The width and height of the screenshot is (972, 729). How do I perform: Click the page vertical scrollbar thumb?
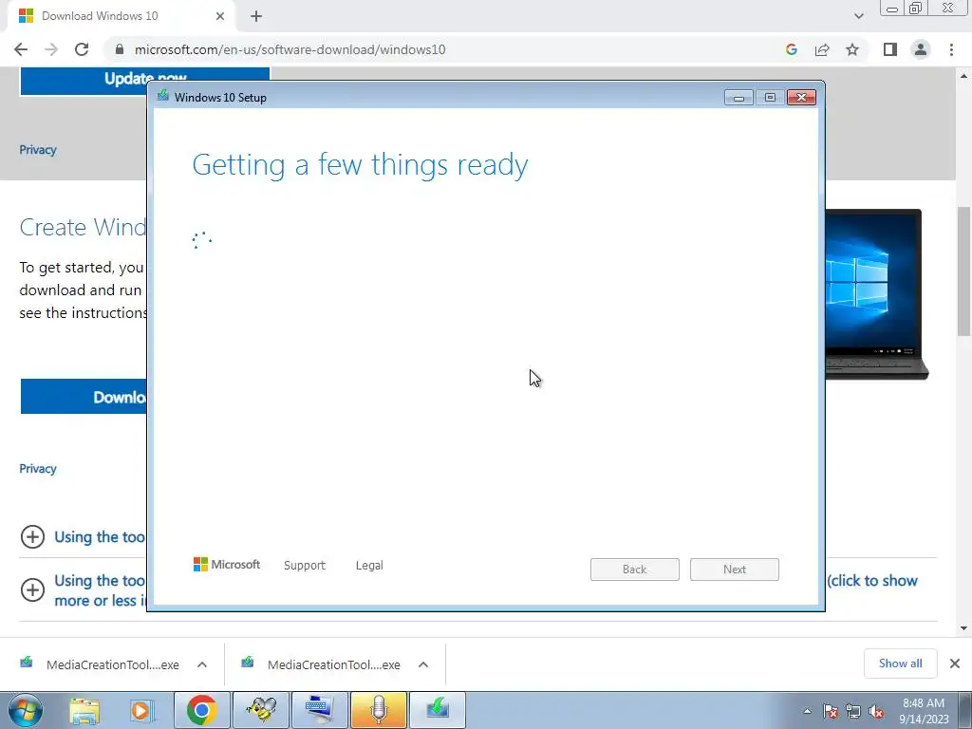click(x=963, y=271)
